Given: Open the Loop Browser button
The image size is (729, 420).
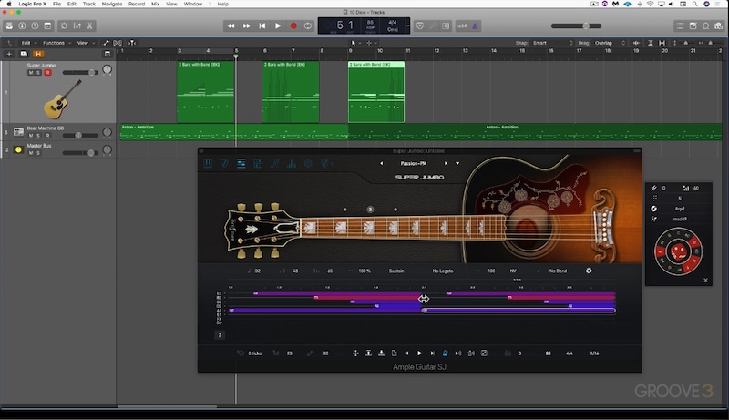Looking at the screenshot, I should click(705, 26).
